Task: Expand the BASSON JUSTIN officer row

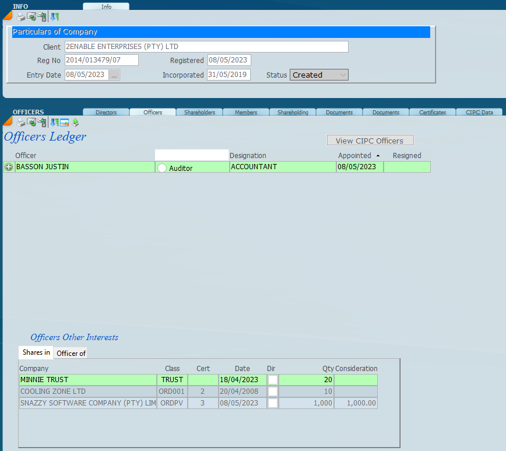Action: 9,167
